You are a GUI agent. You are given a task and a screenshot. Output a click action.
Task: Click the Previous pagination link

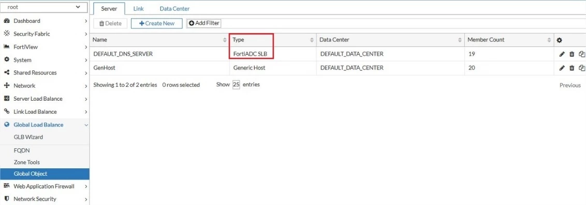point(570,85)
